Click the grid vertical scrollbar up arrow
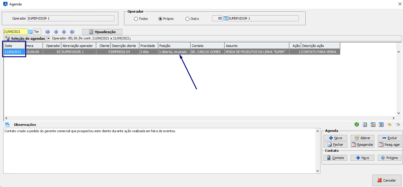The height and width of the screenshot is (187, 403). tap(399, 52)
